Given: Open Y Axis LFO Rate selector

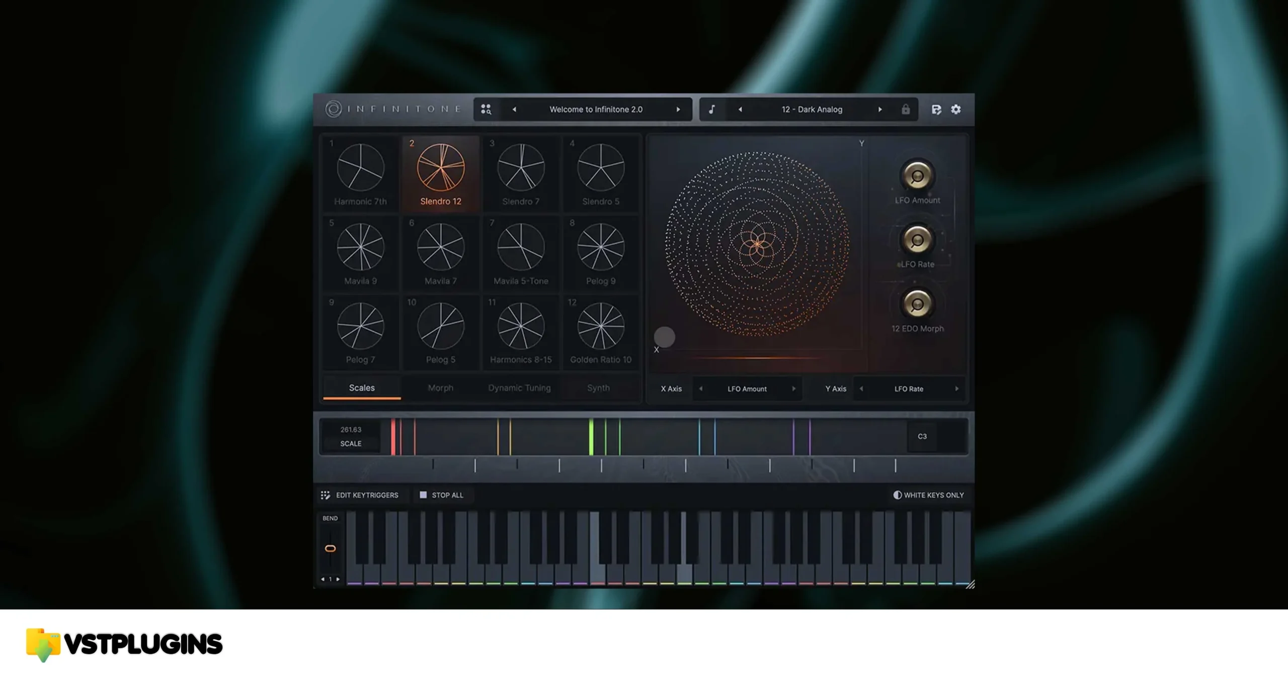Looking at the screenshot, I should click(909, 388).
